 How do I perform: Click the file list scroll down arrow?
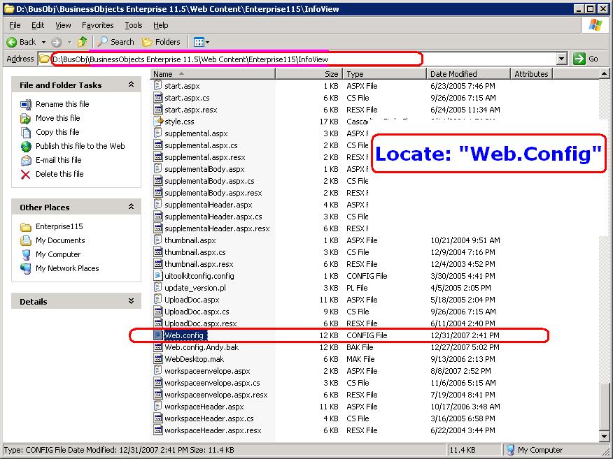pyautogui.click(x=604, y=437)
